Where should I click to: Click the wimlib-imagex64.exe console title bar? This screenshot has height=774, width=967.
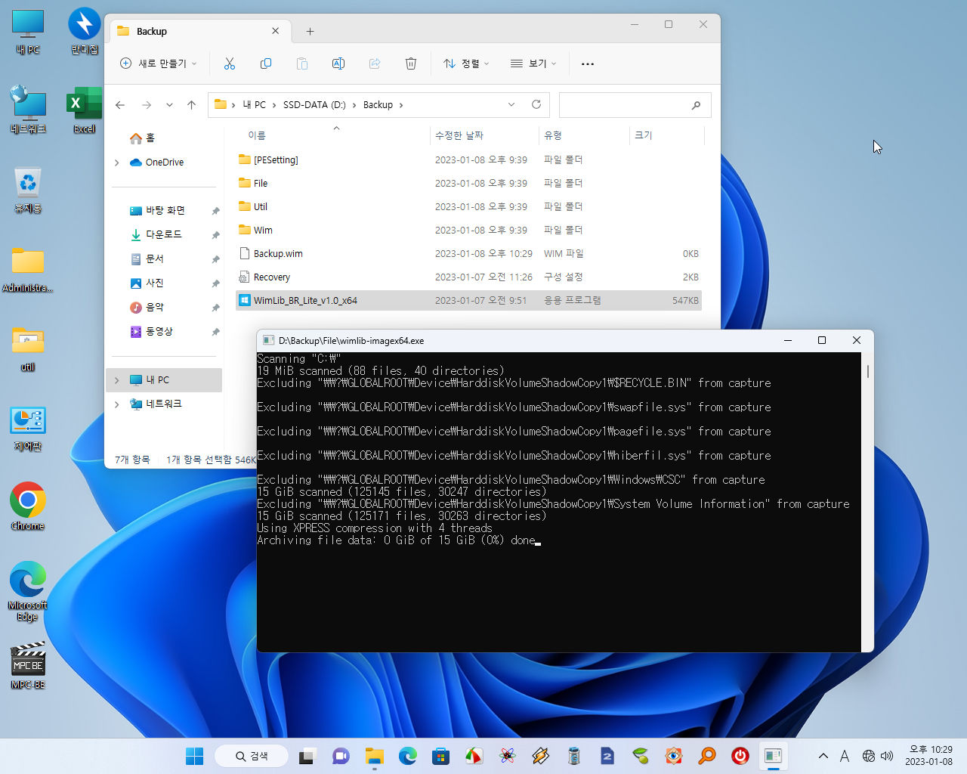[x=514, y=340]
